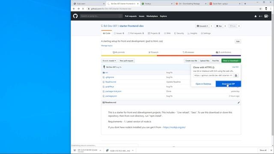Focus the GitHub search box
This screenshot has height=154, width=274.
click(x=101, y=16)
